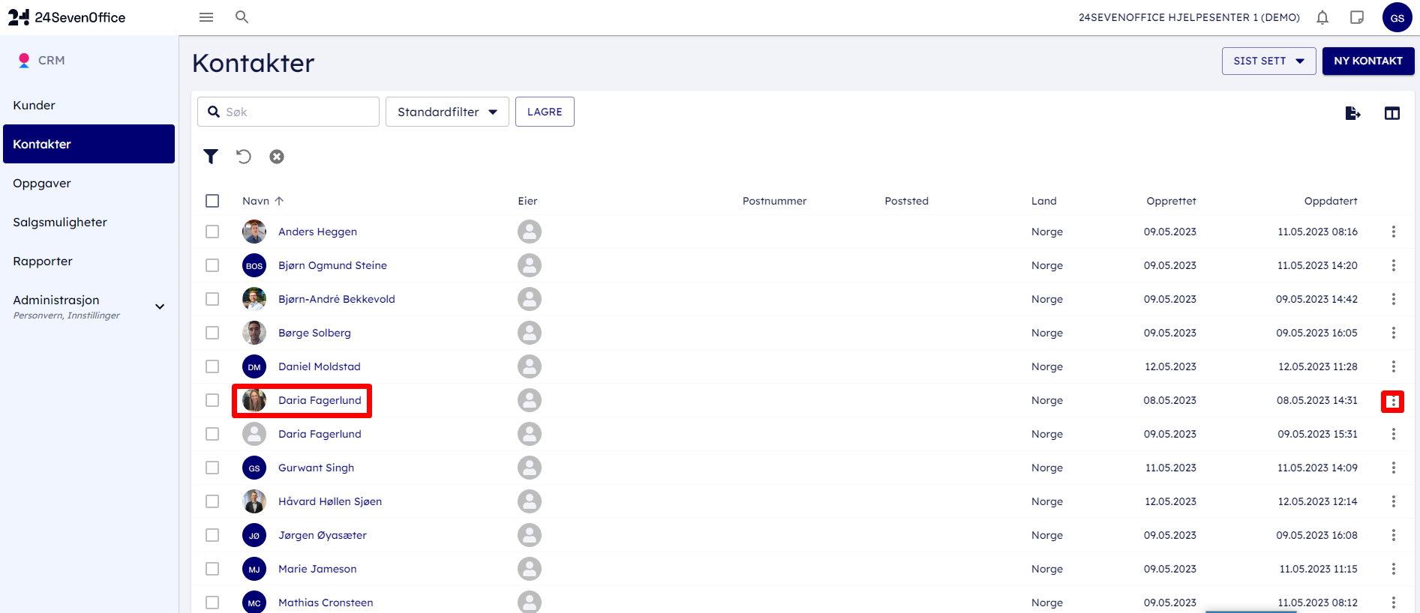Open the notes icon in header

(x=1357, y=17)
